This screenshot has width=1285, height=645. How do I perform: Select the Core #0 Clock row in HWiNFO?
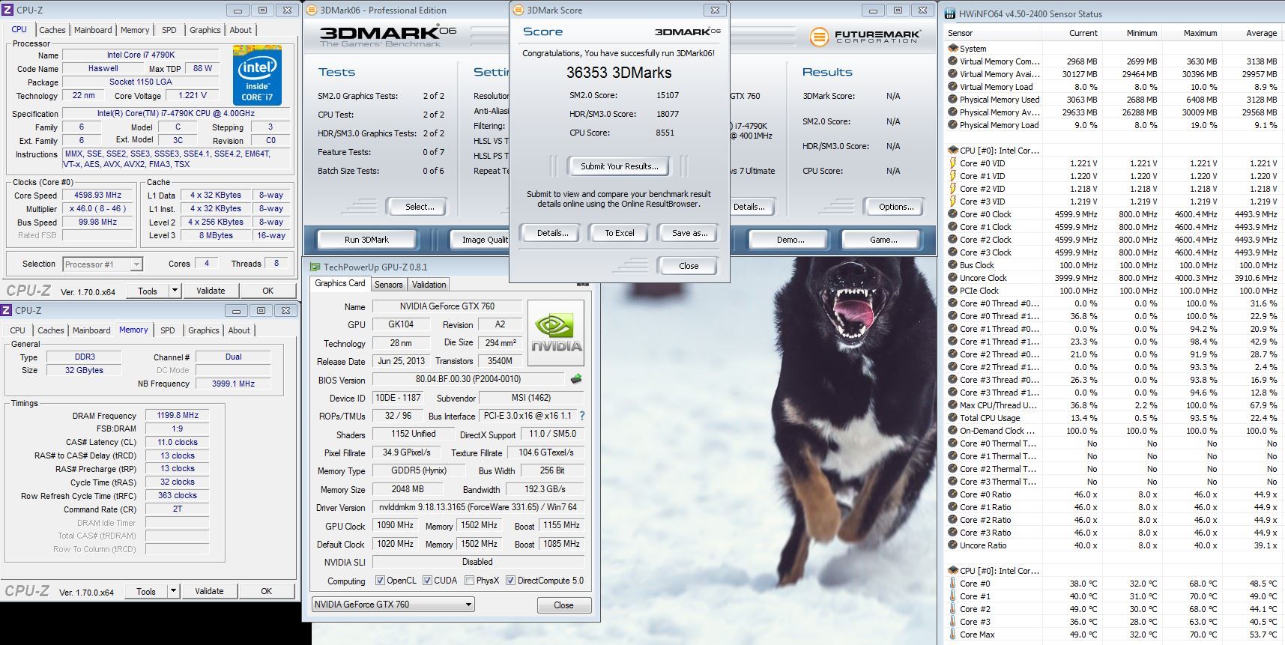(1113, 214)
